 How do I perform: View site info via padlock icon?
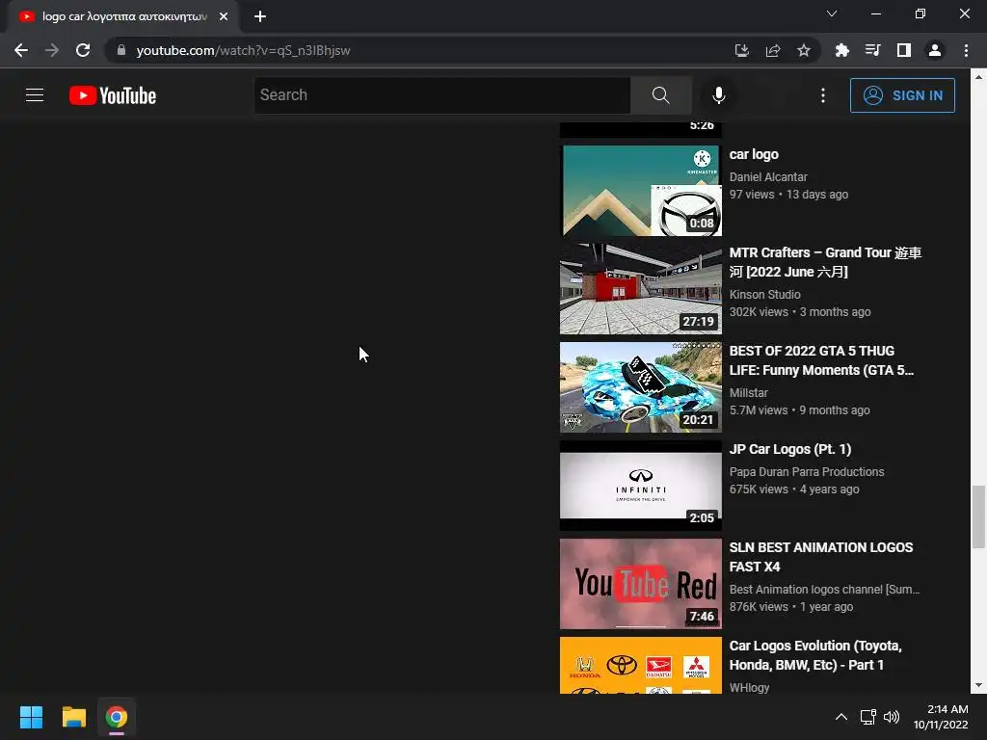click(x=121, y=50)
